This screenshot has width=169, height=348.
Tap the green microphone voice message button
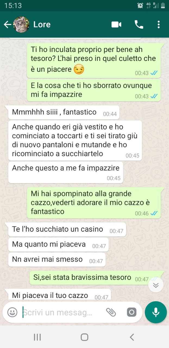156,312
